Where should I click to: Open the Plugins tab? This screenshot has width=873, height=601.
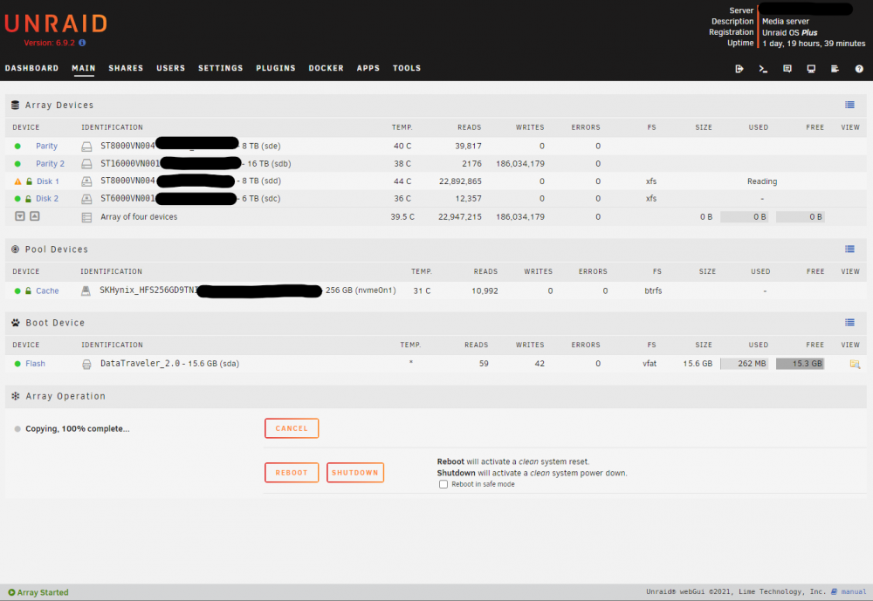[276, 68]
